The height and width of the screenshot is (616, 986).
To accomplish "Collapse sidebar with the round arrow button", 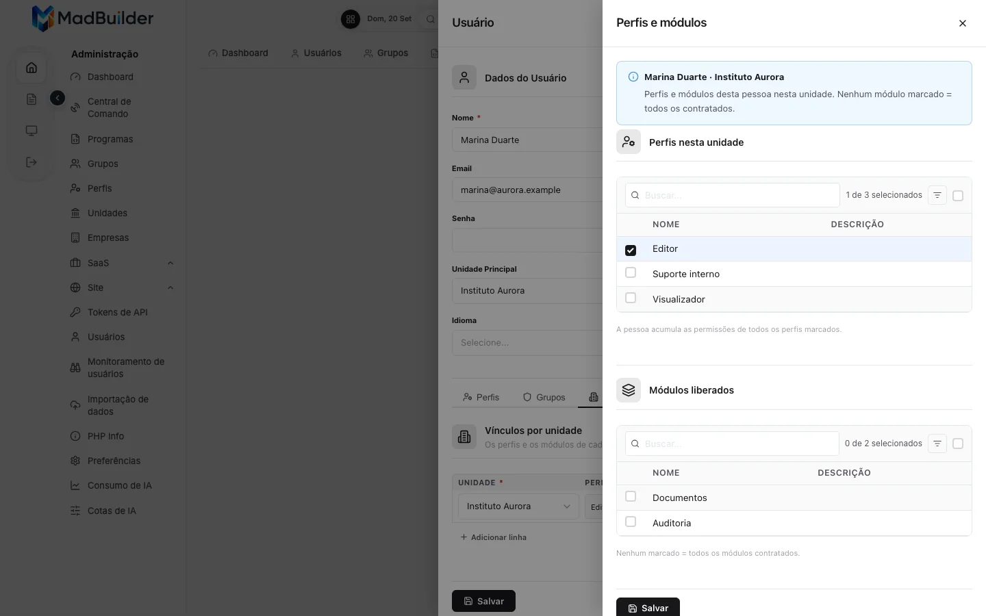I will tap(58, 99).
